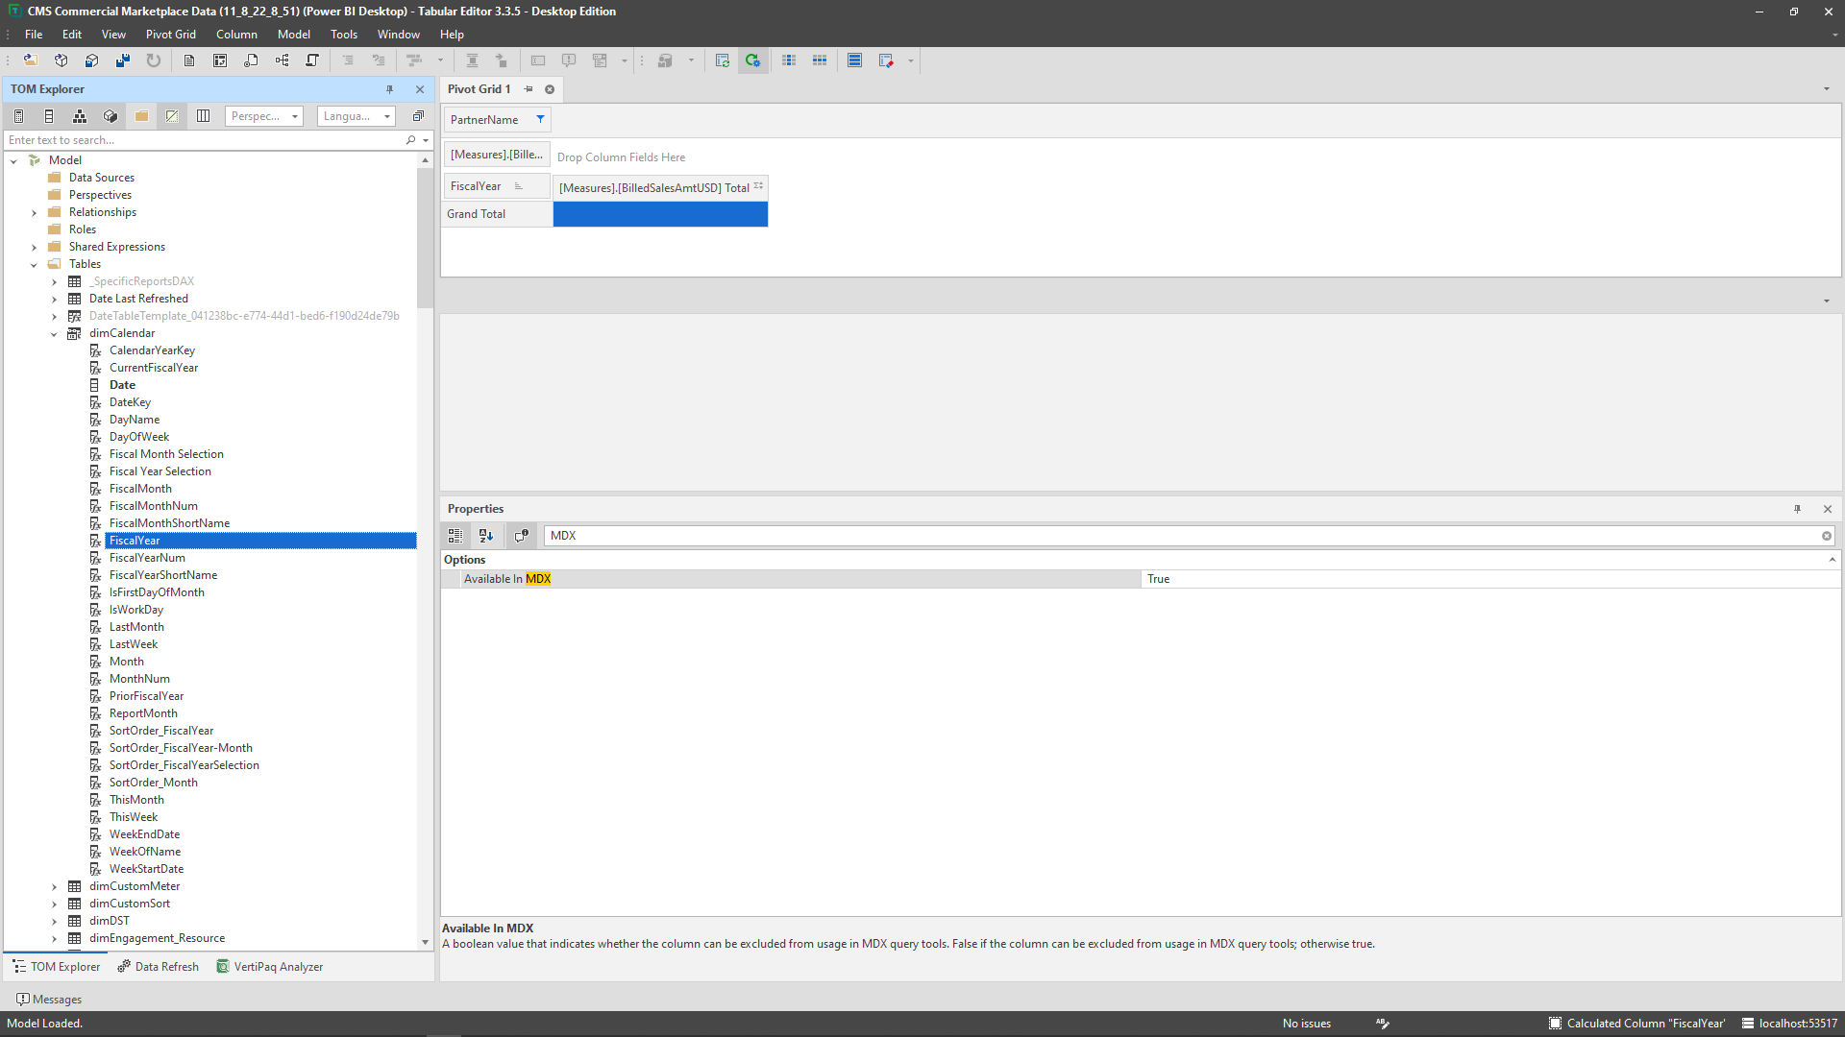This screenshot has height=1037, width=1845.
Task: Toggle visibility of hidden objects in TOM Explorer
Action: [x=171, y=116]
